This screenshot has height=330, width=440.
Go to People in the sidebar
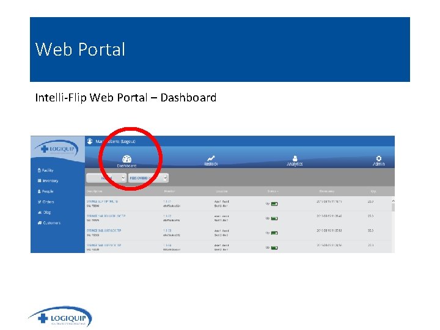coord(45,191)
